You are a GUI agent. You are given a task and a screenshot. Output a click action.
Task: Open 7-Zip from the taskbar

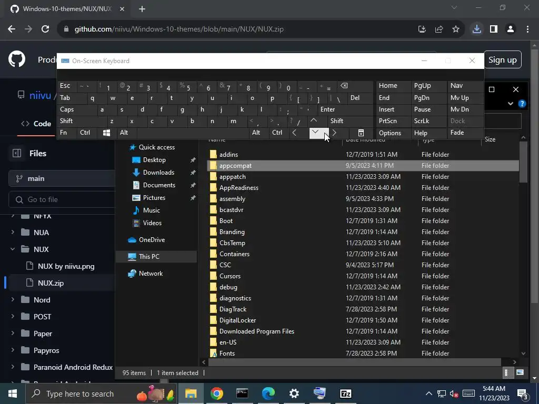coord(345,393)
